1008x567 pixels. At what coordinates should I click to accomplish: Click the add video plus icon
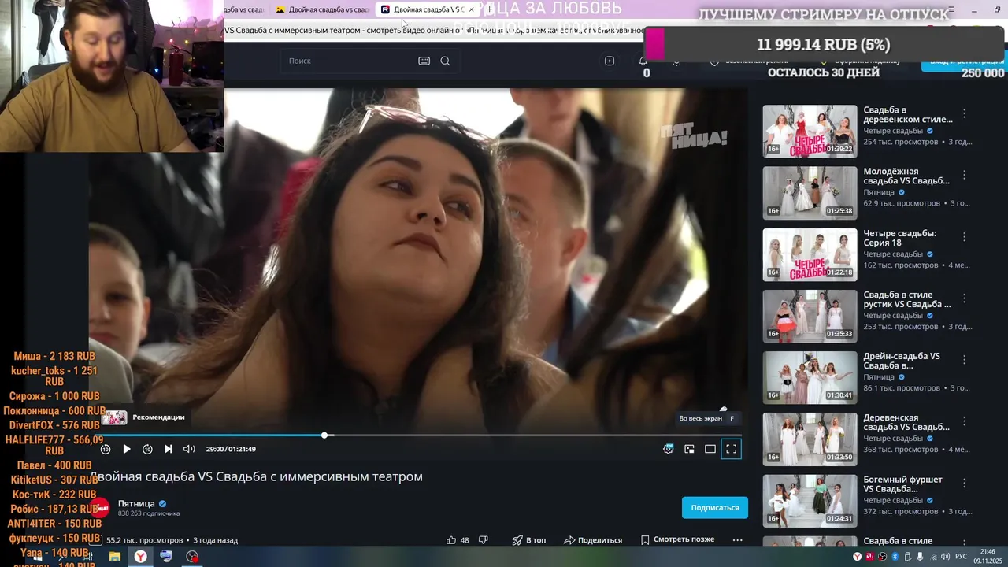click(x=610, y=61)
